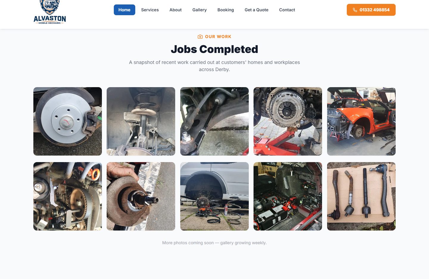
Task: Click the Jobs Completed heading
Action: [x=214, y=49]
